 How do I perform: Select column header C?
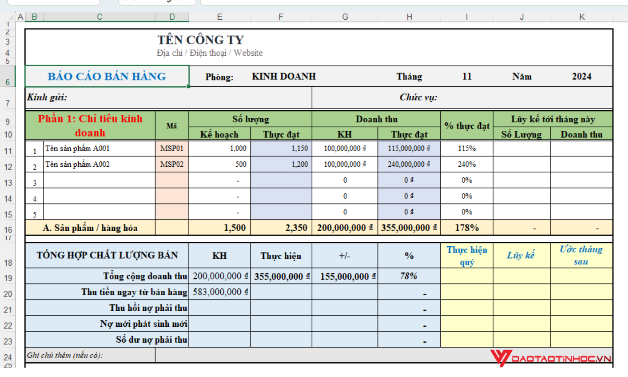coord(99,17)
